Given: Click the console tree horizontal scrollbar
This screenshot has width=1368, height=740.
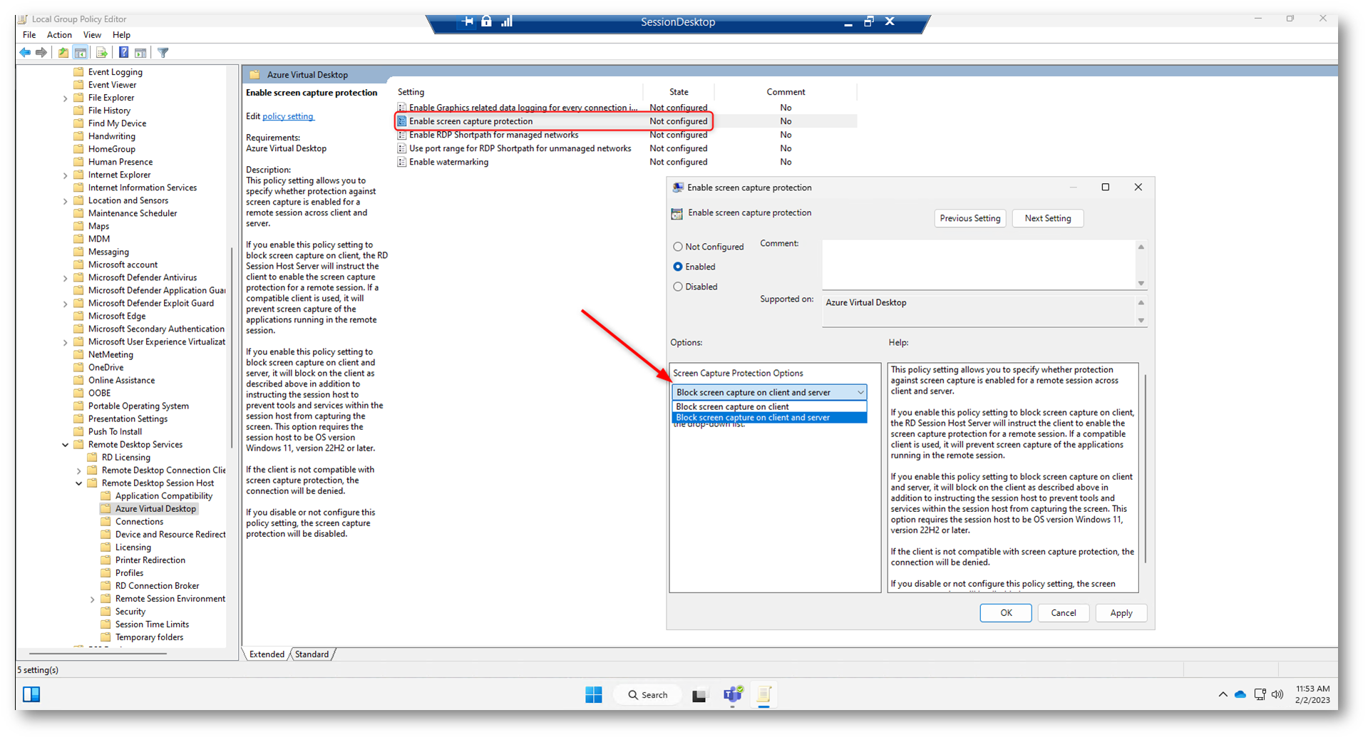Looking at the screenshot, I should [x=98, y=653].
